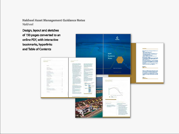Click the Nakheel logo on the cover
This screenshot has height=134, width=179.
pos(117,38)
